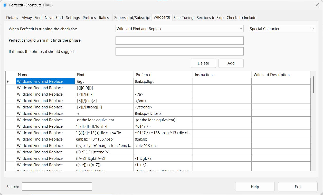
Task: Select the Find cell ([A-Z])&gt;([A-Z])
Action: (104, 159)
